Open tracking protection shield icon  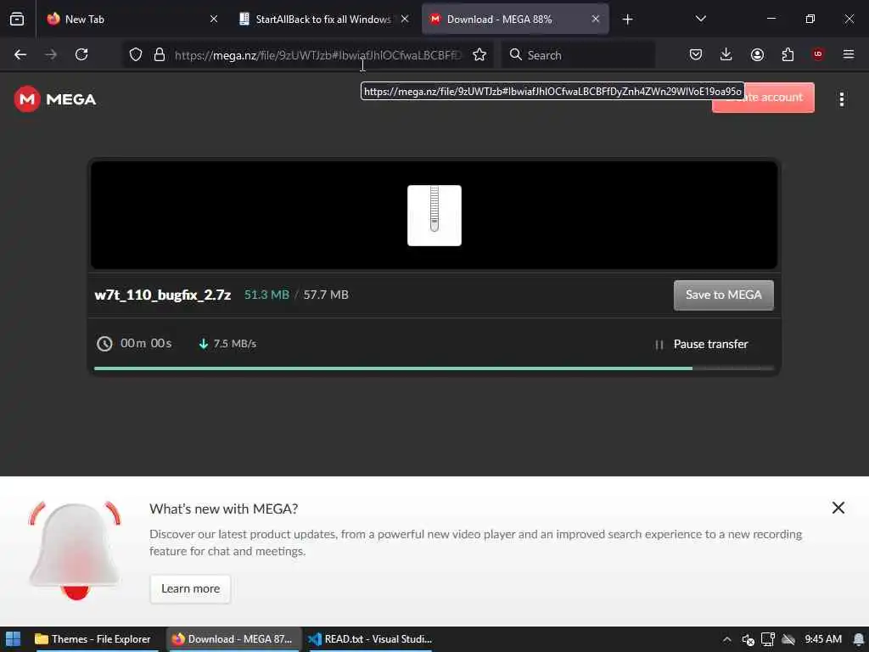tap(136, 54)
